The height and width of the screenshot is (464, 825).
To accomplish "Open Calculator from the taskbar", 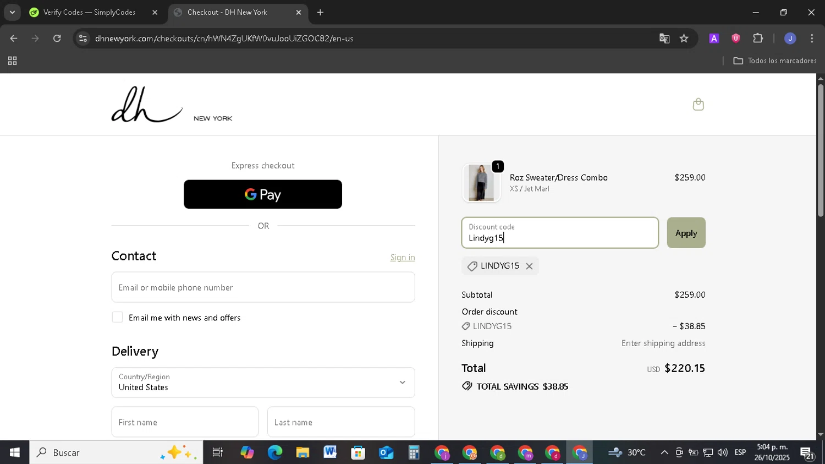I will 414,452.
